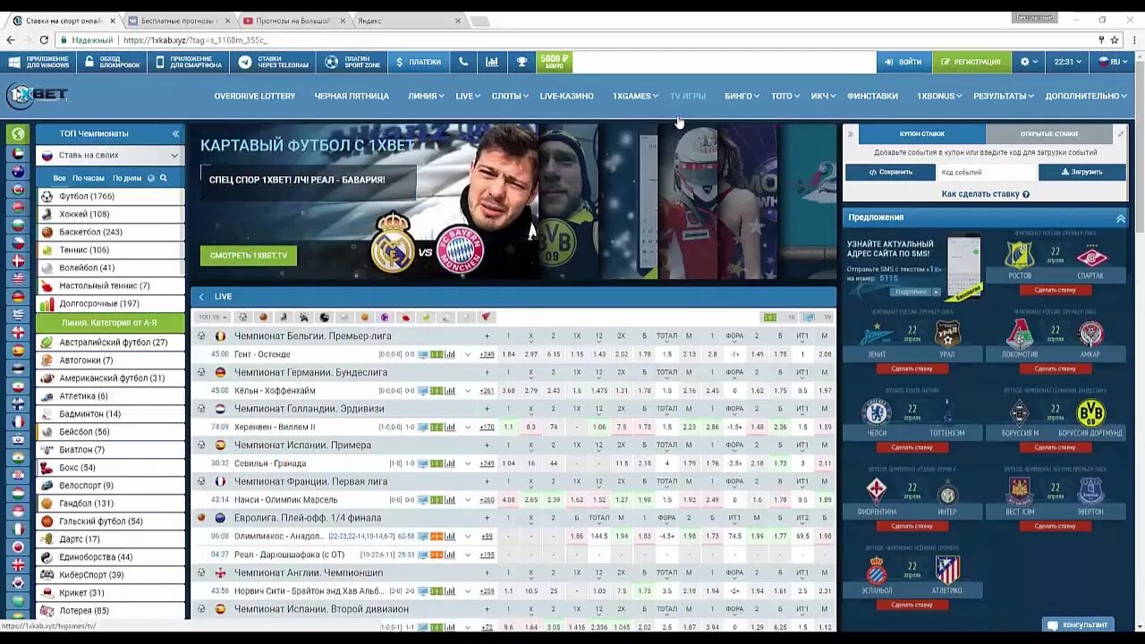Viewport: 1145px width, 644px height.
Task: Open the Windows application link icon
Action: pos(14,62)
